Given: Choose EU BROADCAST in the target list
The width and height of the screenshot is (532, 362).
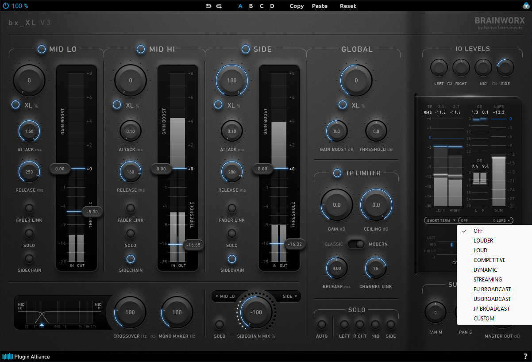Looking at the screenshot, I should (492, 289).
